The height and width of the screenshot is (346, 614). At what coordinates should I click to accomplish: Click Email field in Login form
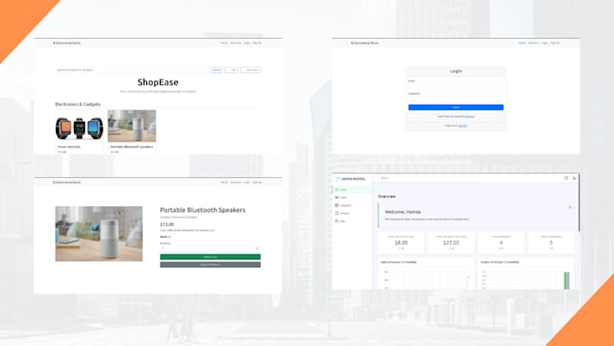coord(456,85)
